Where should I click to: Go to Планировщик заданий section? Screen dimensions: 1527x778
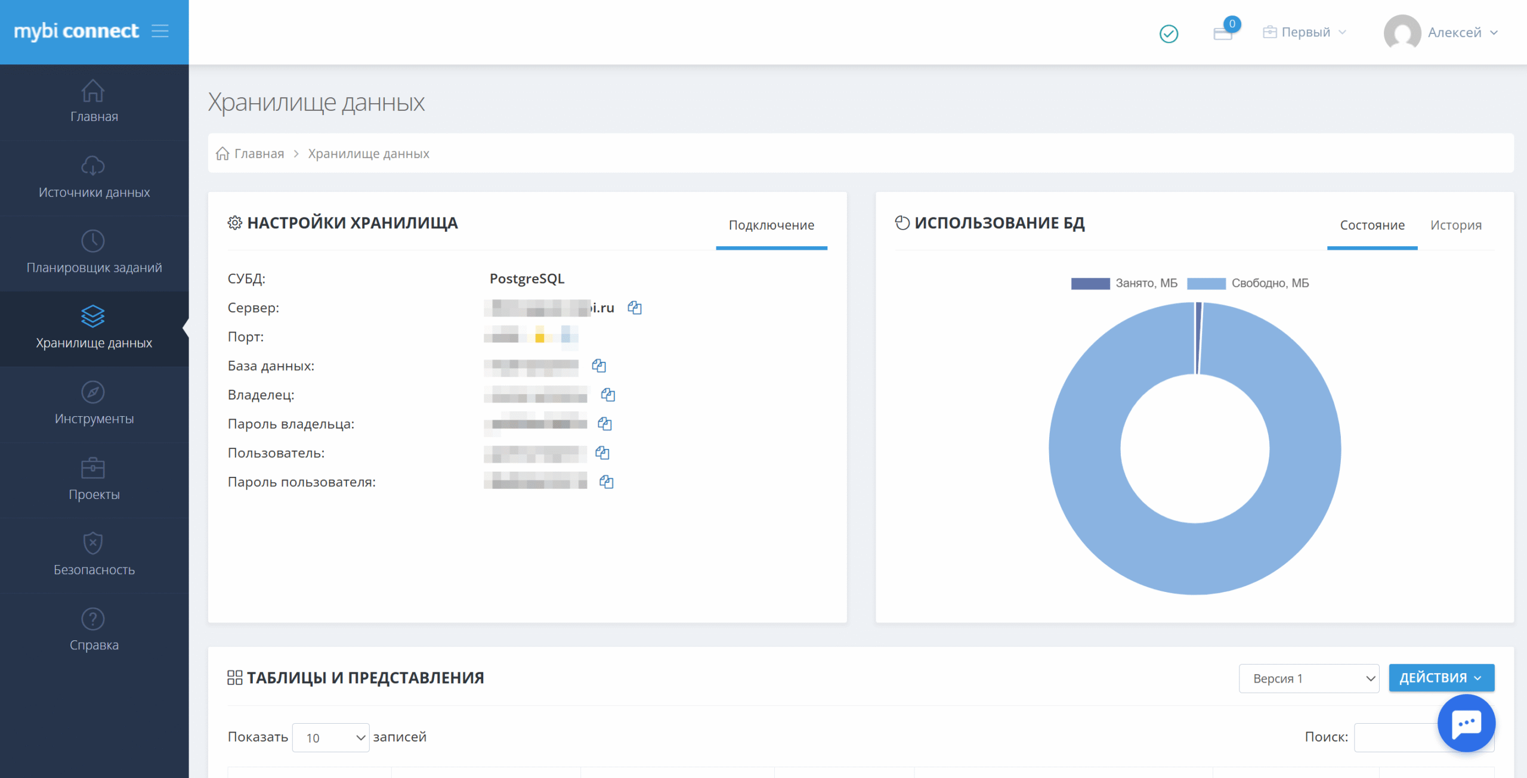[94, 253]
